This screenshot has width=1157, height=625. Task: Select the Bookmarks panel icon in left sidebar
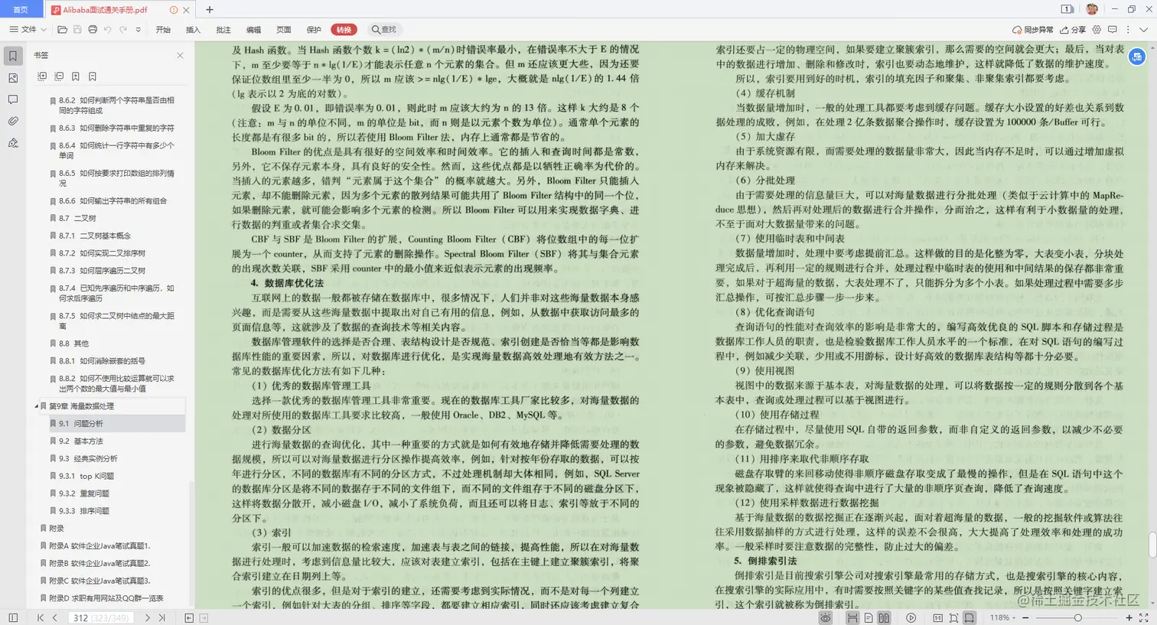(x=13, y=54)
